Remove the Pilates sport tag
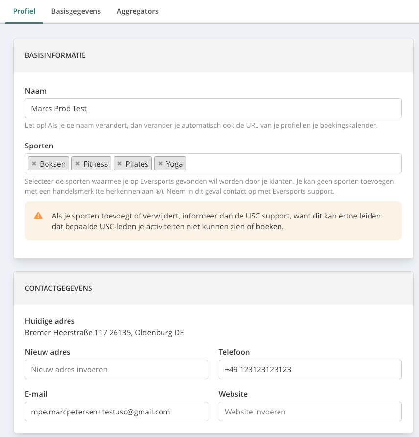 click(120, 163)
